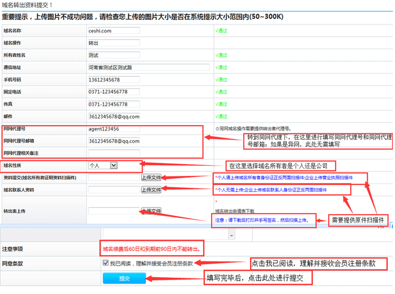Click the file path box for 转出表上传
This screenshot has width=395, height=294.
click(113, 211)
